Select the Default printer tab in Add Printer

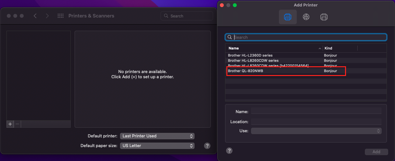(288, 17)
